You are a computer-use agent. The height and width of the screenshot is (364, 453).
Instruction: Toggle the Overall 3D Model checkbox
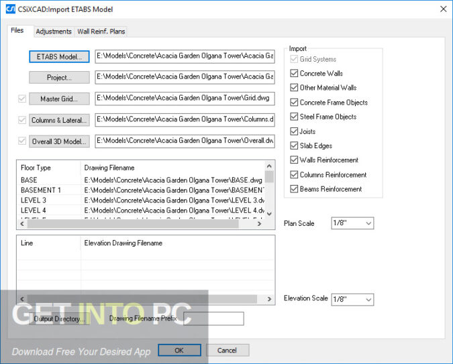[x=22, y=141]
